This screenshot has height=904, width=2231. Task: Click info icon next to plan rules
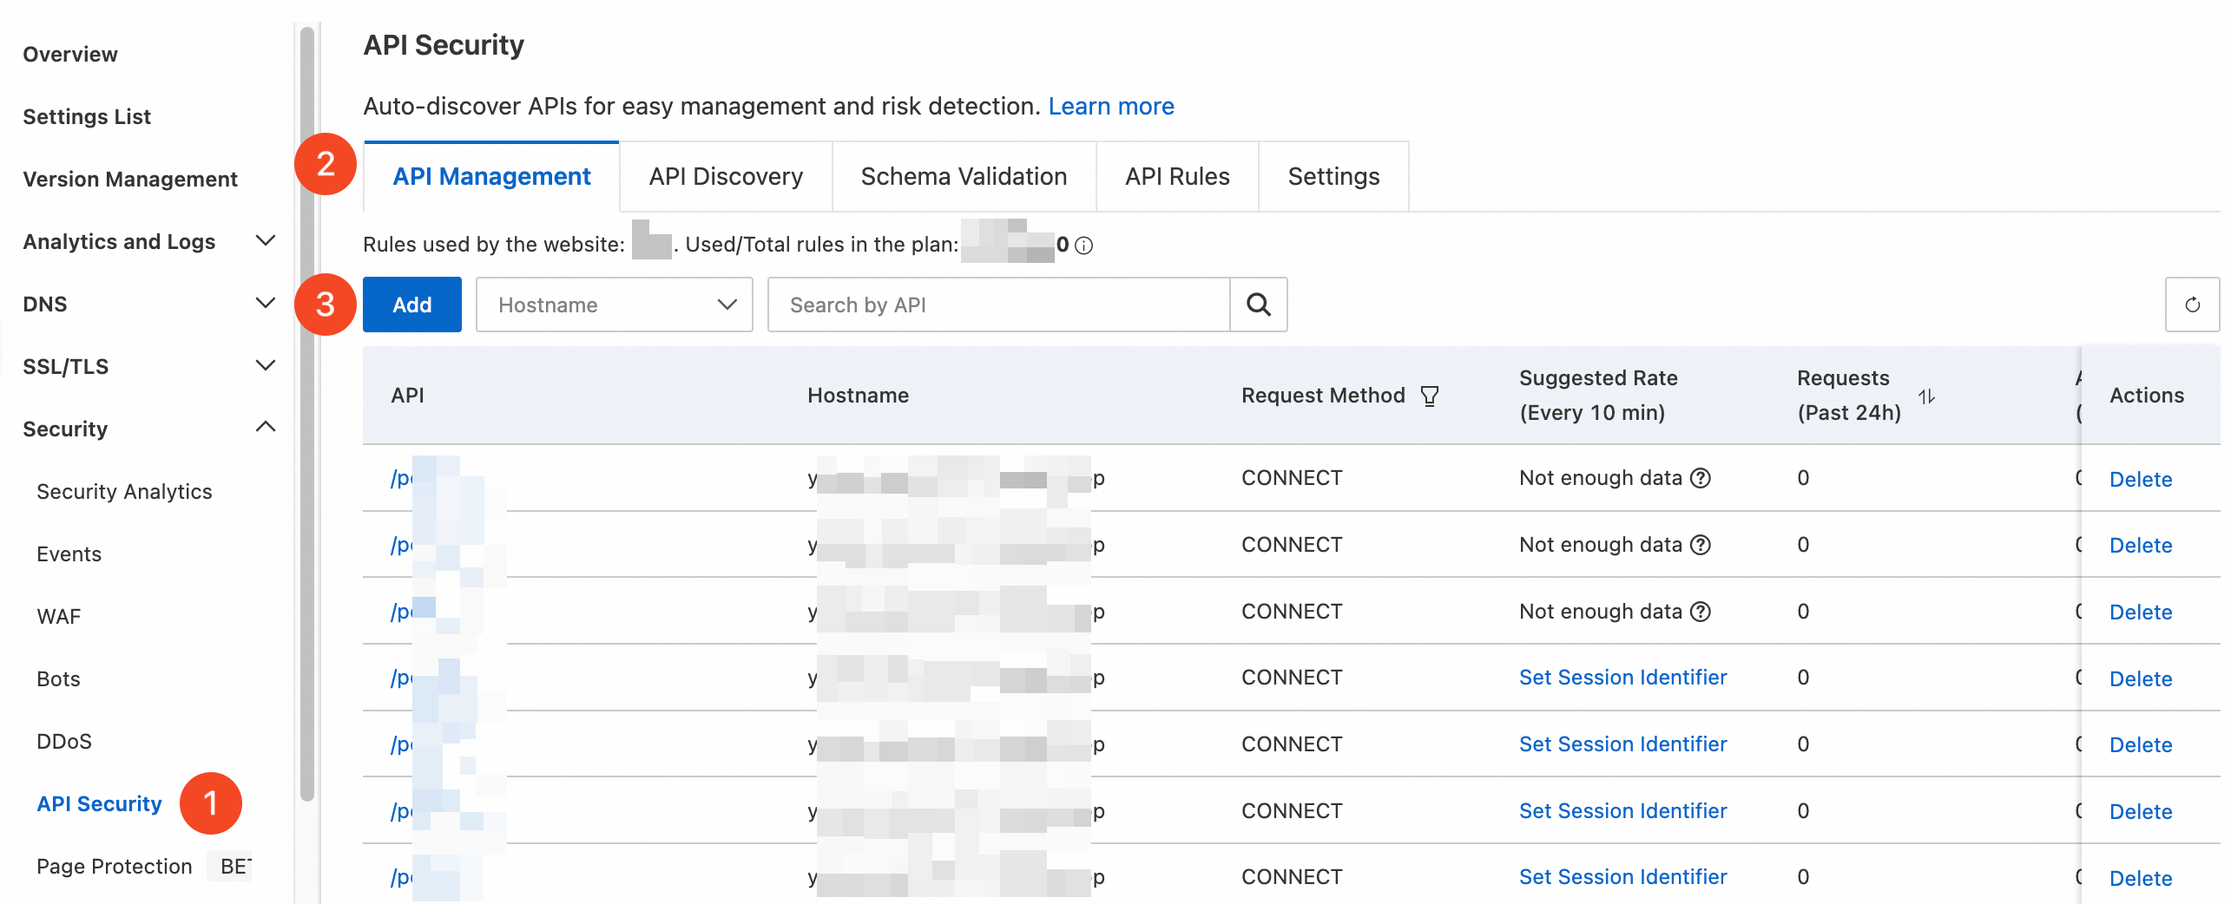pyautogui.click(x=1084, y=246)
